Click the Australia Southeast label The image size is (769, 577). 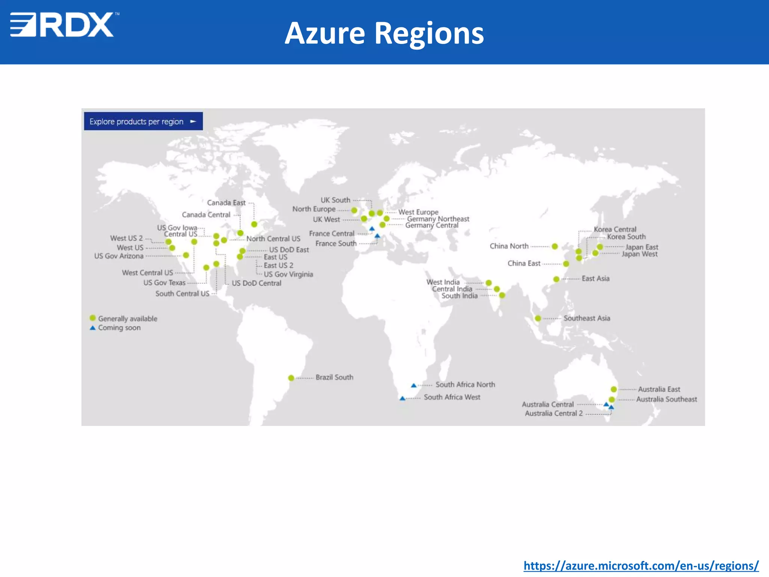(666, 399)
